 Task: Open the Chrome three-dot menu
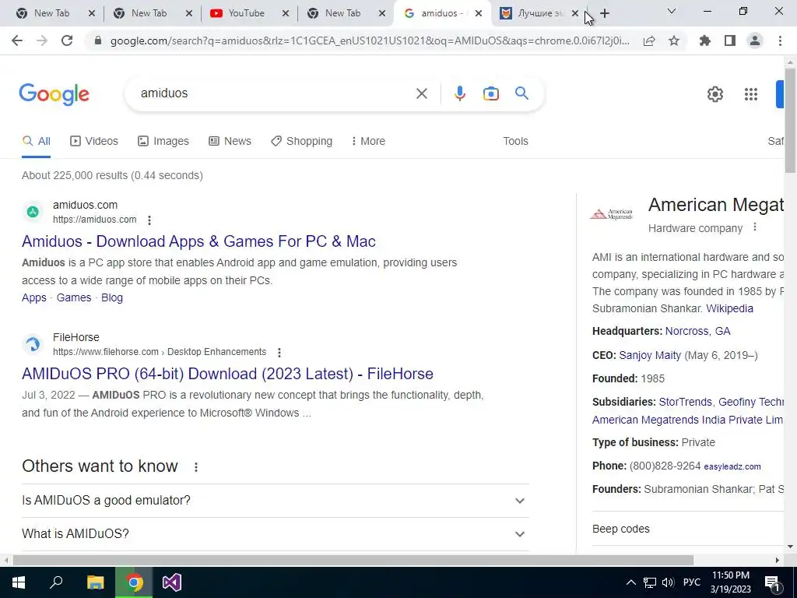[x=780, y=40]
